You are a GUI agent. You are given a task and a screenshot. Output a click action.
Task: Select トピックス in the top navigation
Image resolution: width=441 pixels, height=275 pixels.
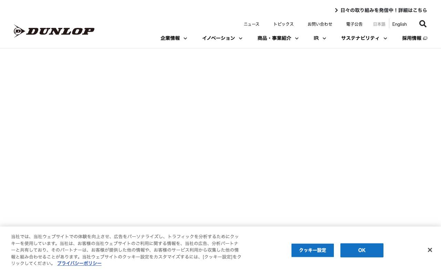(284, 24)
